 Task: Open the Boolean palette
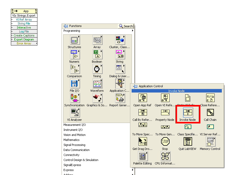click(97, 55)
